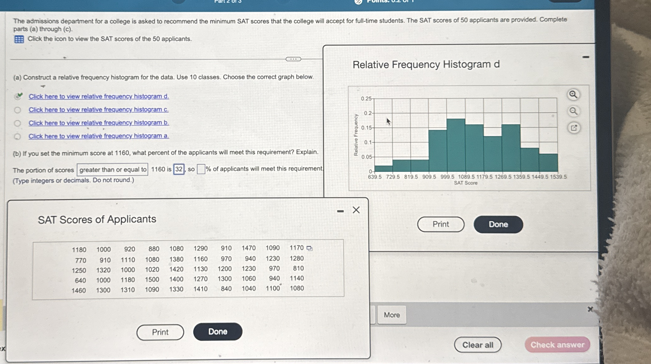
Task: Open link to view relative frequency histogram b
Action: pos(99,123)
